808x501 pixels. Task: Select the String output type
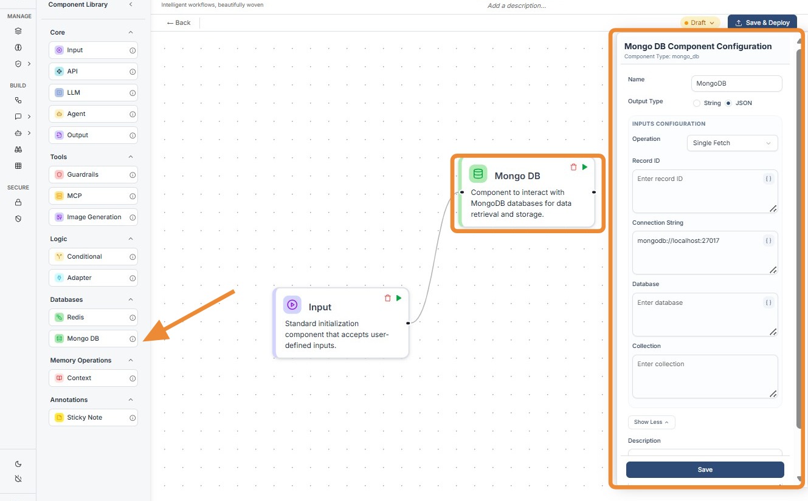697,103
